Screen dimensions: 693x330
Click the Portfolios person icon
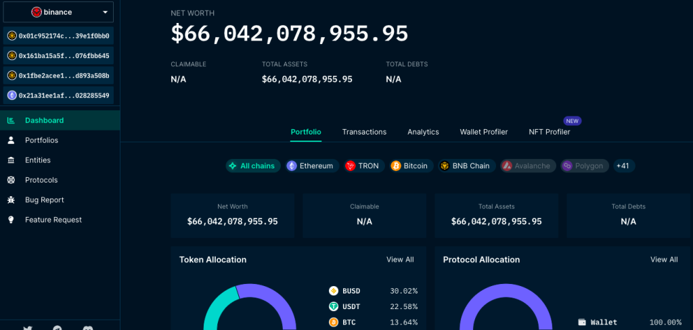click(x=11, y=140)
